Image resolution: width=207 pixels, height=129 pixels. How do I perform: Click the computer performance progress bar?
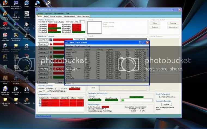(137, 100)
